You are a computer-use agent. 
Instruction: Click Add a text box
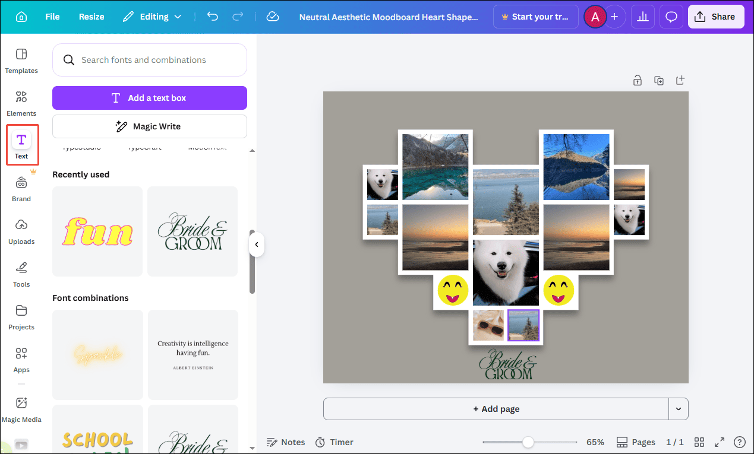(x=149, y=97)
